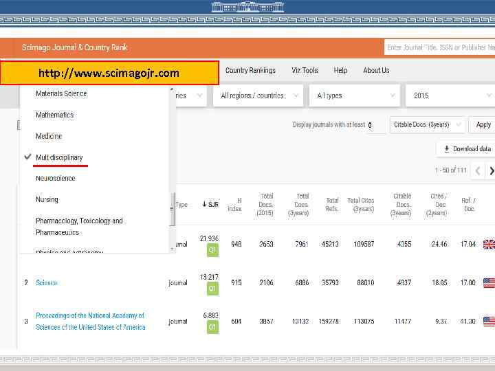Screen dimensions: 495x371
Task: Open the About Us page
Action: (x=376, y=70)
